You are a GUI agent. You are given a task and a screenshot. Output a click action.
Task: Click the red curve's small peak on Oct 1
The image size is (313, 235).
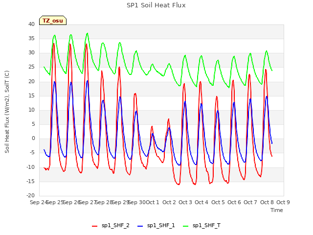pyautogui.click(x=152, y=126)
